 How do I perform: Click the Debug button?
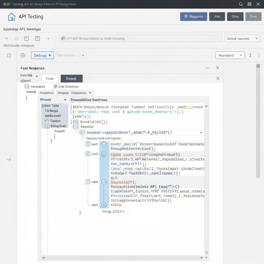pyautogui.click(x=42, y=55)
